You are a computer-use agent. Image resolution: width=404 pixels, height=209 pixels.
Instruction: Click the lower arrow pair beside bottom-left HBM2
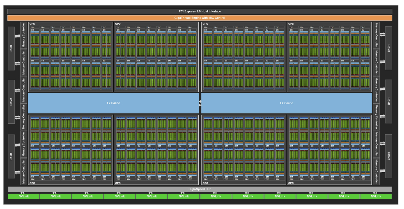pyautogui.click(x=17, y=172)
